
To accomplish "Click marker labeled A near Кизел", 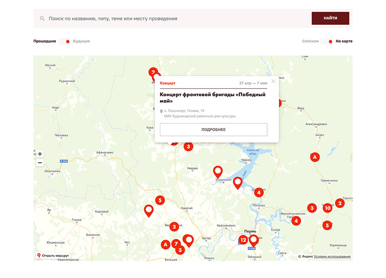I will [315, 157].
